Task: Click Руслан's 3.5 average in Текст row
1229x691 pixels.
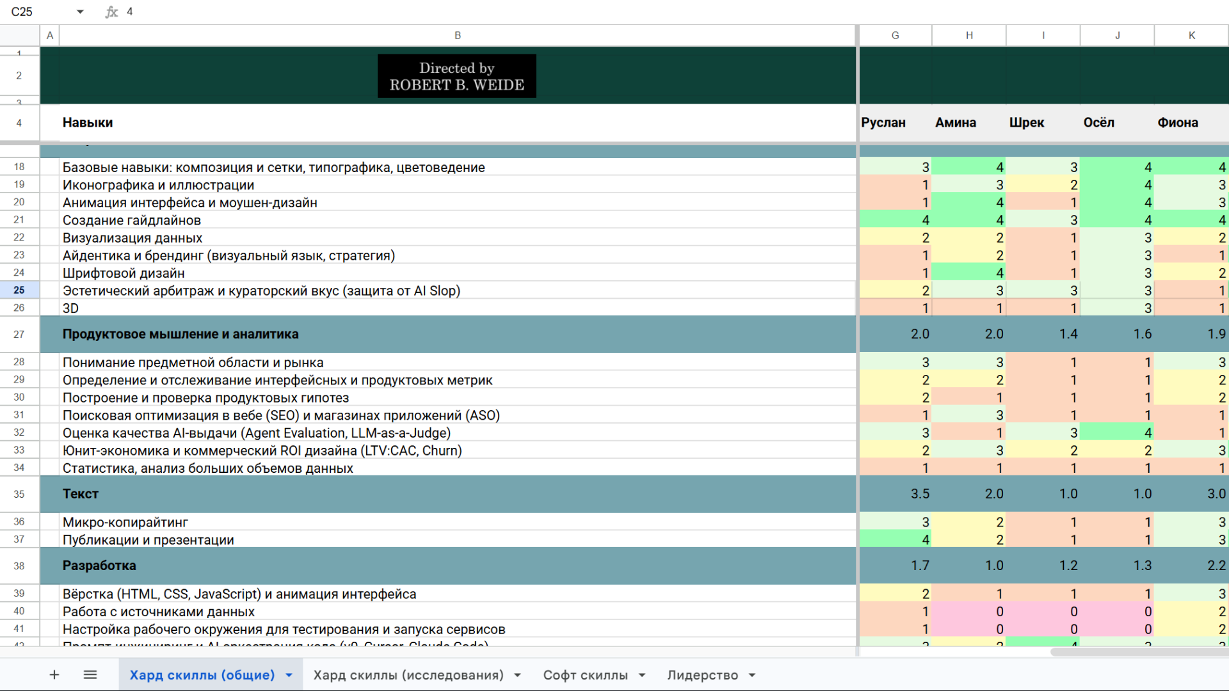Action: click(895, 494)
